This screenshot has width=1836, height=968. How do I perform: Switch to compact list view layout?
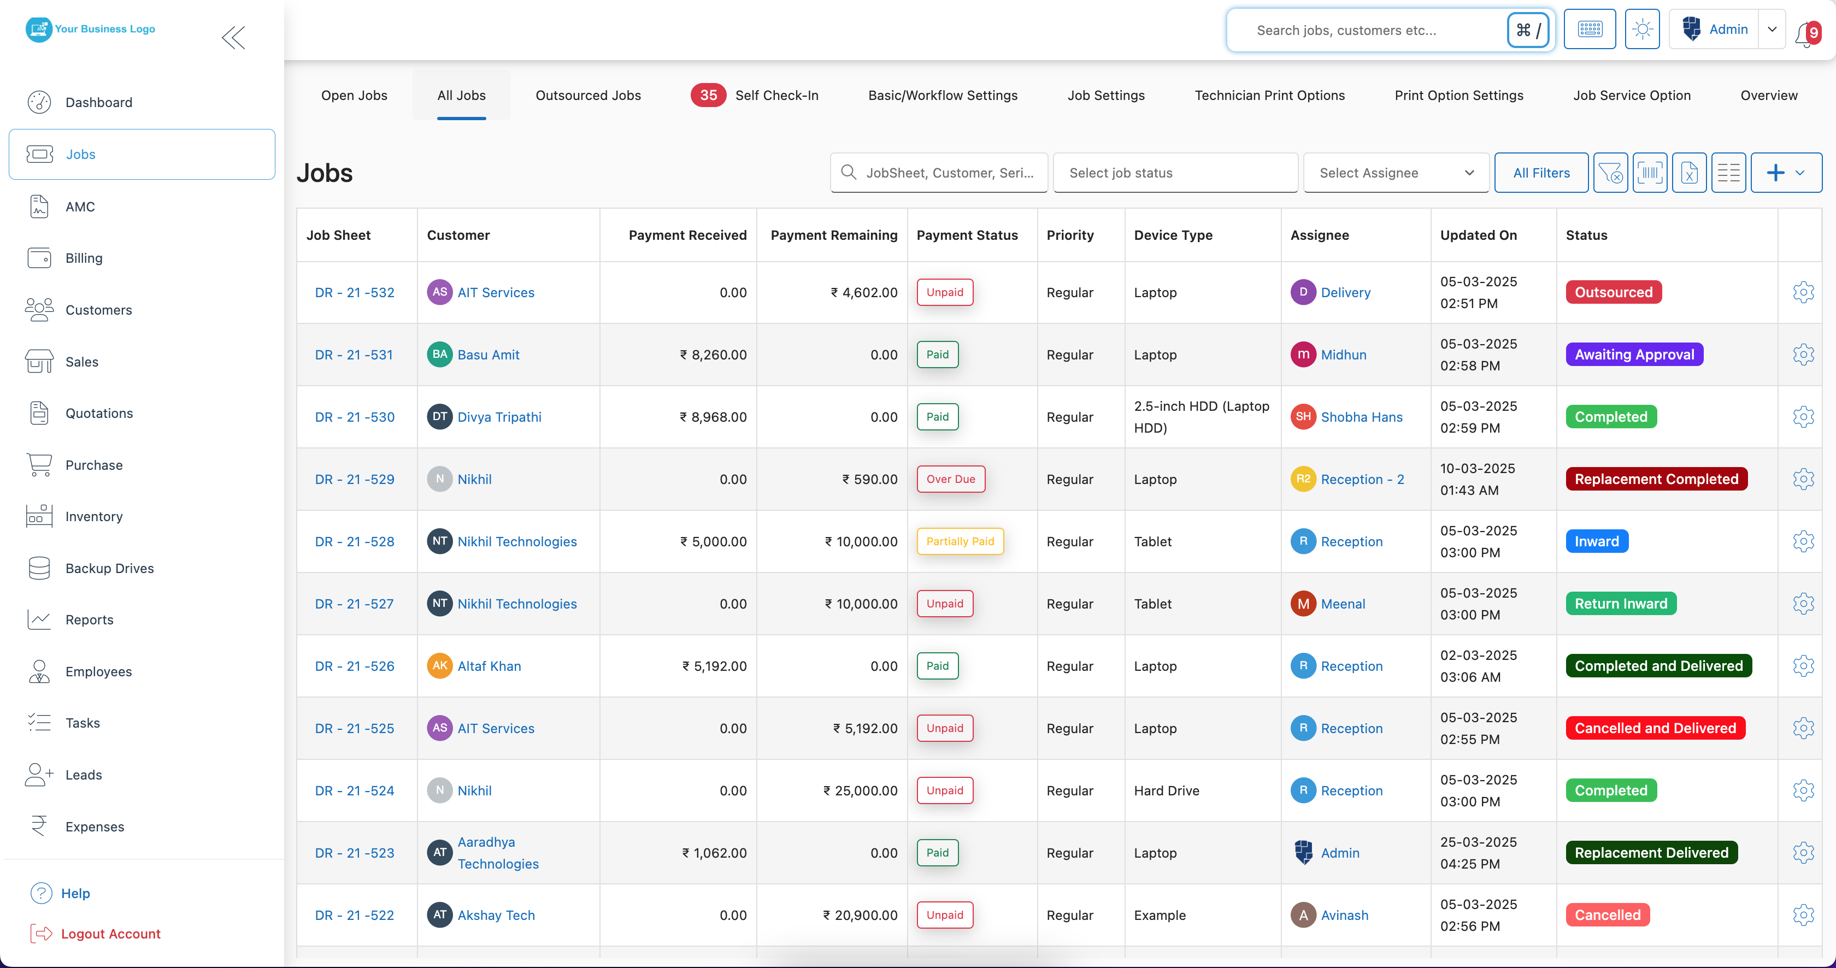point(1729,173)
